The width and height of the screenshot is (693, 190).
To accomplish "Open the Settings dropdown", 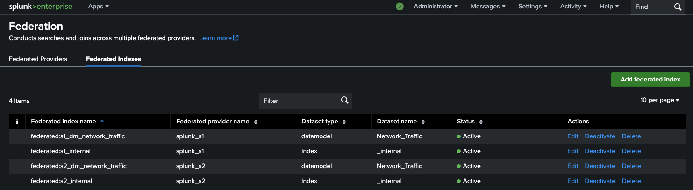I will coord(533,7).
